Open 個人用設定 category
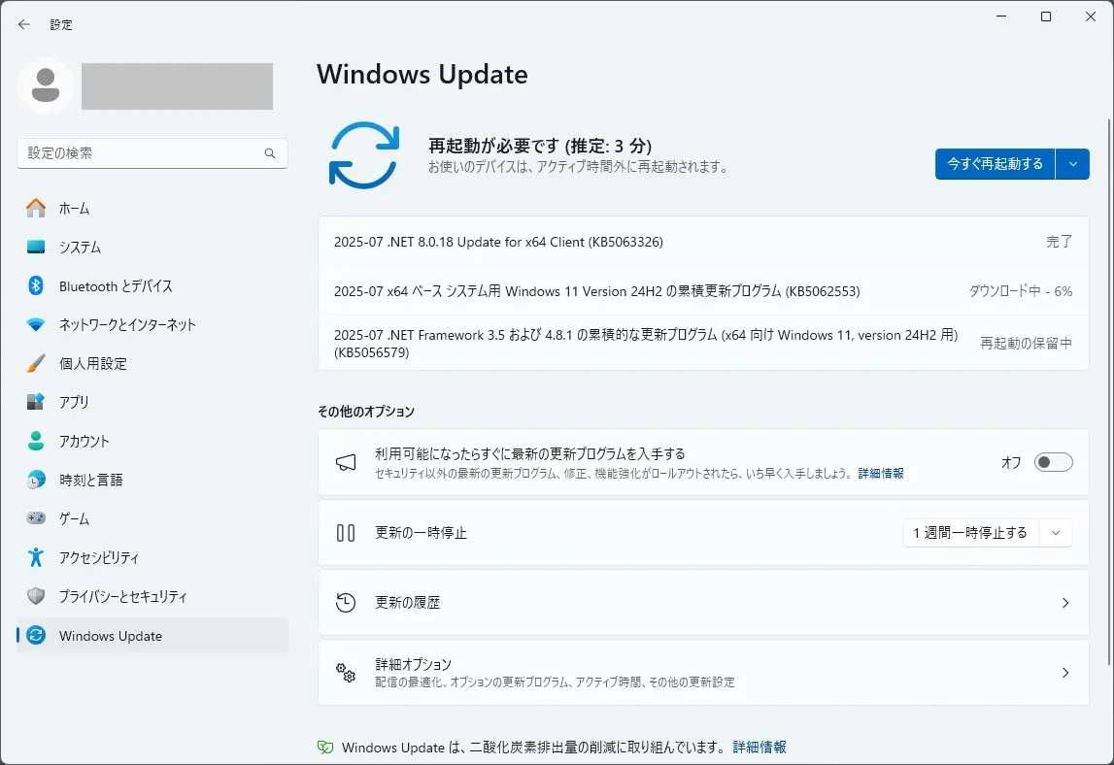1114x765 pixels. (152, 364)
